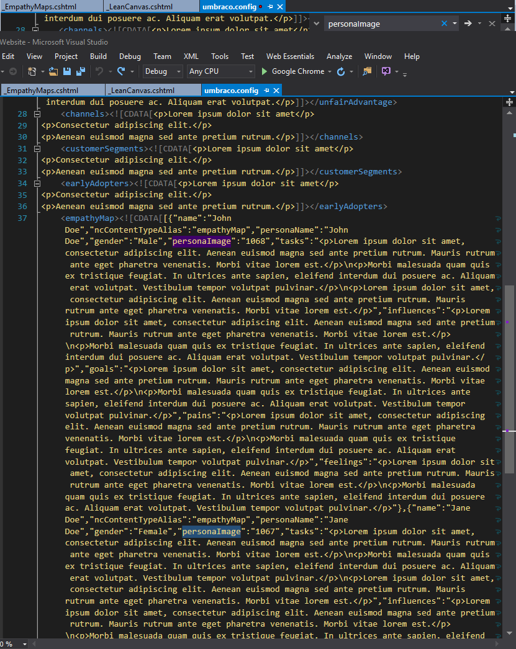Open the dropdown beside the Find Next arrow
This screenshot has width=516, height=649.
[x=479, y=24]
